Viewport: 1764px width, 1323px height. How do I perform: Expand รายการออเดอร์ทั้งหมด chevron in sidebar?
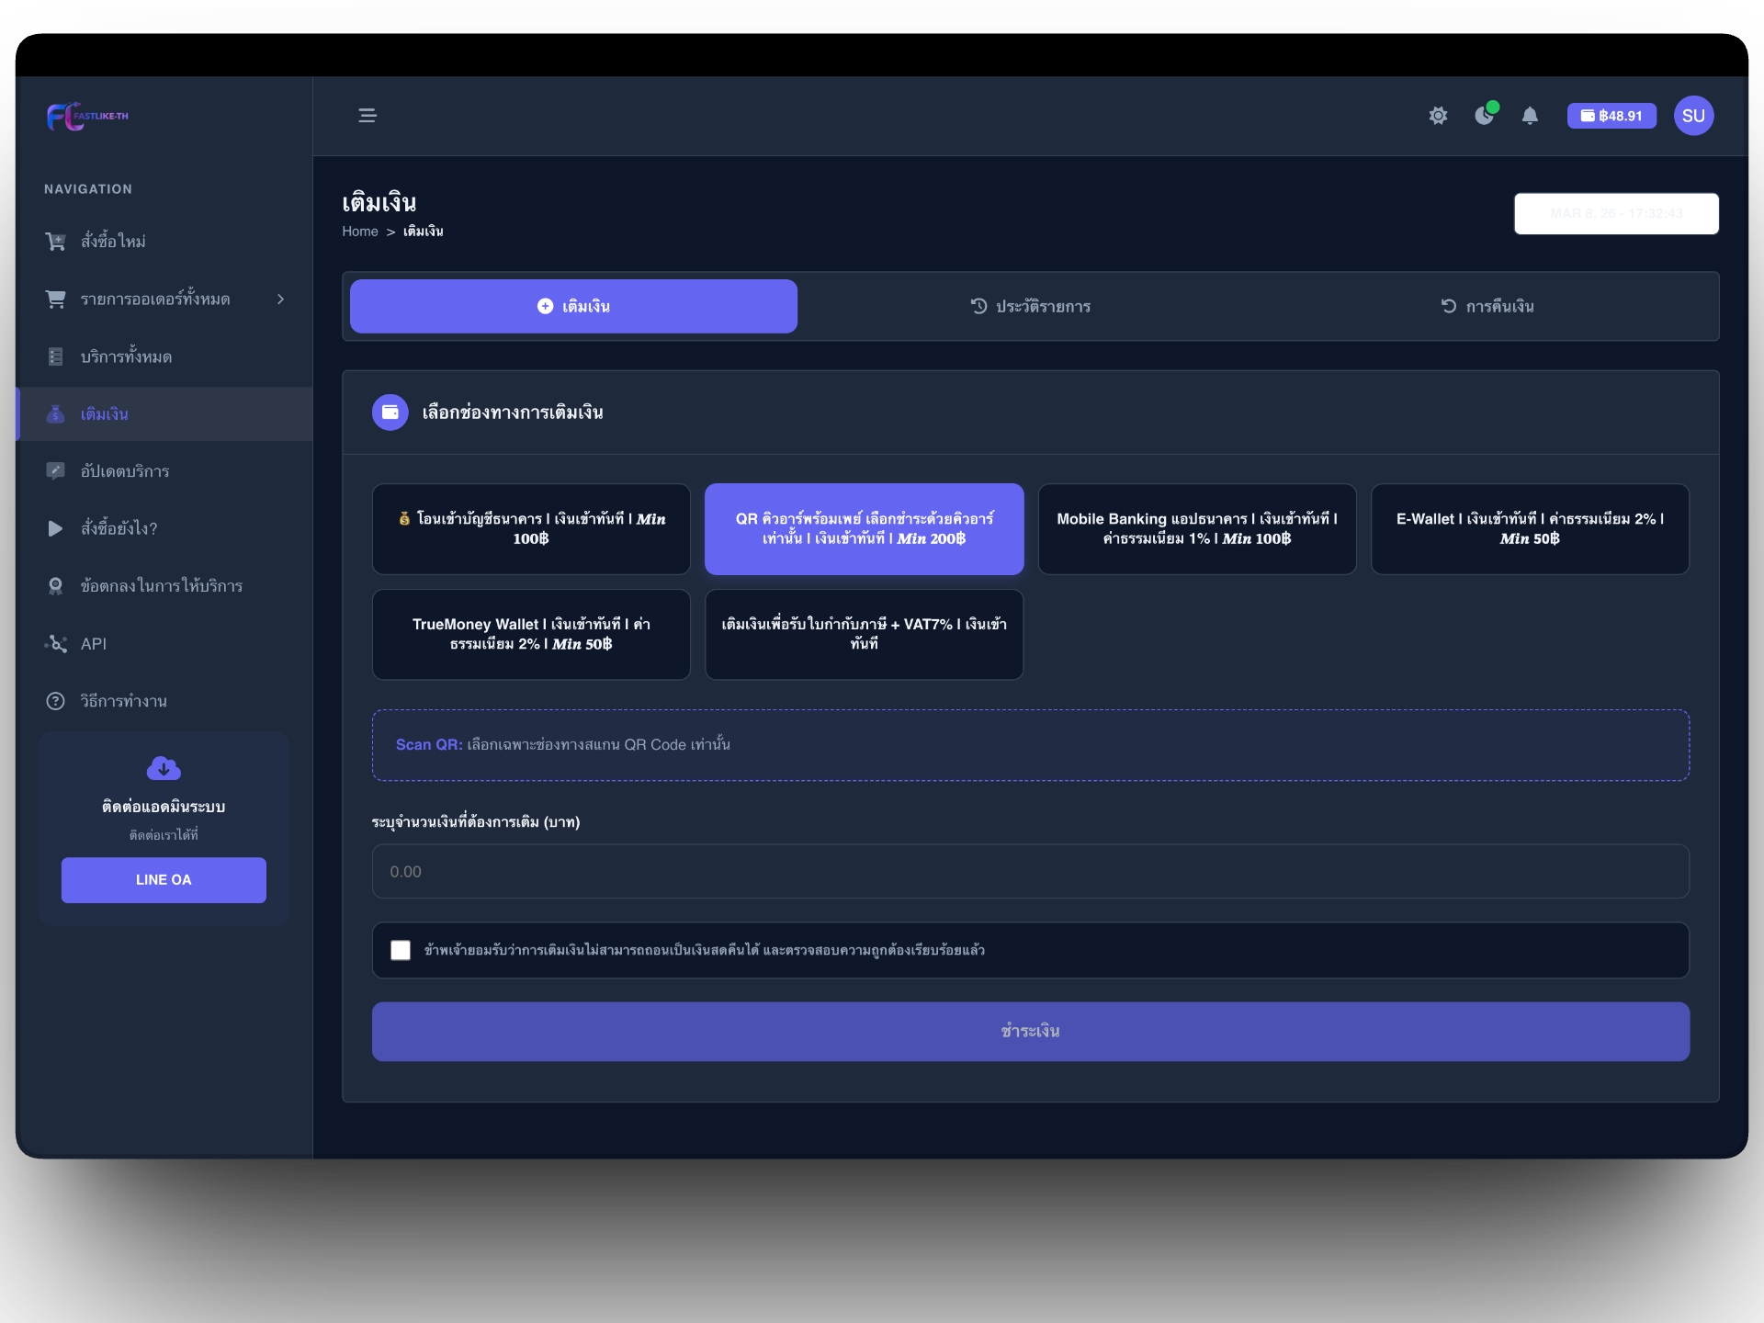(x=280, y=300)
